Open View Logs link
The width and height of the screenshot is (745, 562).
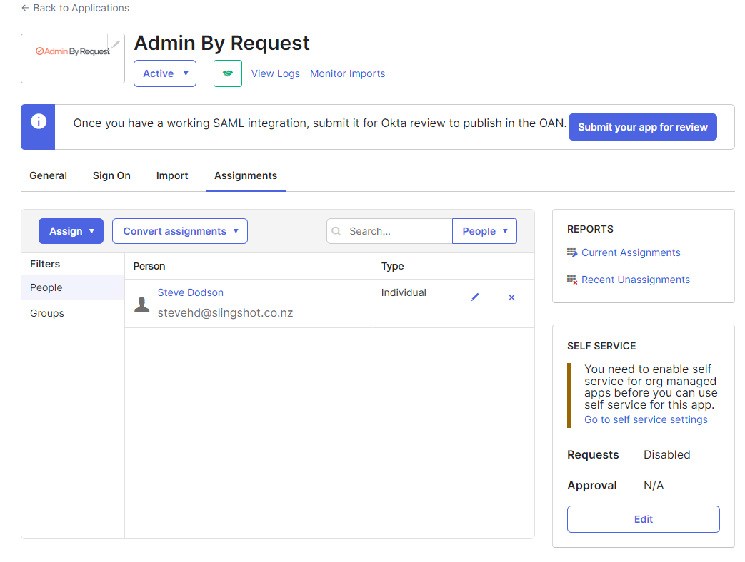pos(275,73)
